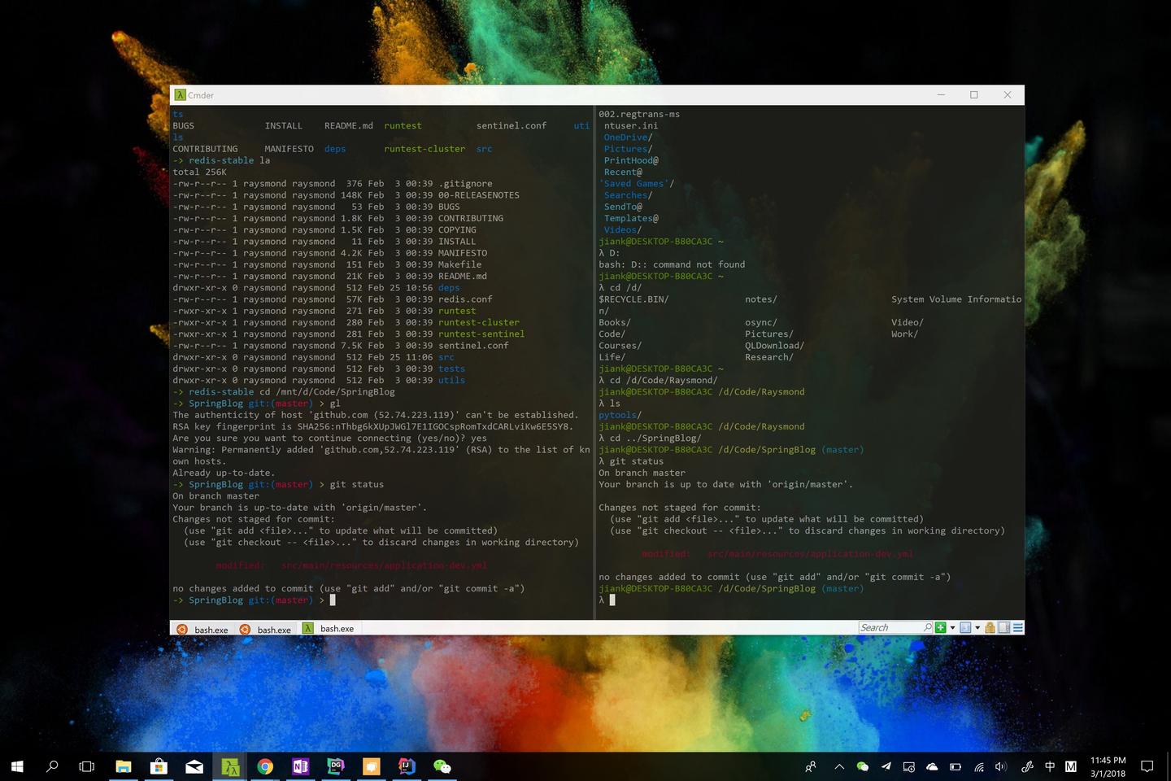The width and height of the screenshot is (1171, 781).
Task: Switch to the first bash.exe tab
Action: 202,629
